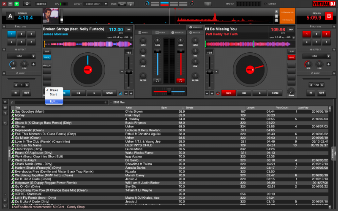Click deck A pitch slider handle
This screenshot has height=211, width=338.
click(129, 72)
